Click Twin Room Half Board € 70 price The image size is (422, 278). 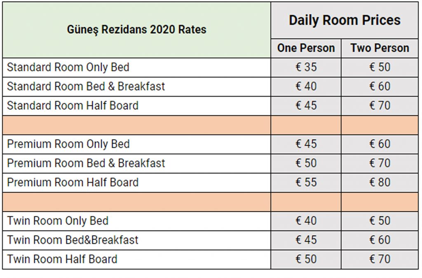click(x=380, y=259)
